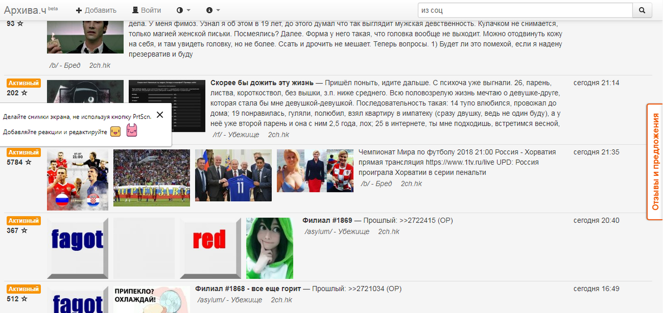Open thumbnail of women in checkered jersey
663x313 pixels.
(314, 170)
